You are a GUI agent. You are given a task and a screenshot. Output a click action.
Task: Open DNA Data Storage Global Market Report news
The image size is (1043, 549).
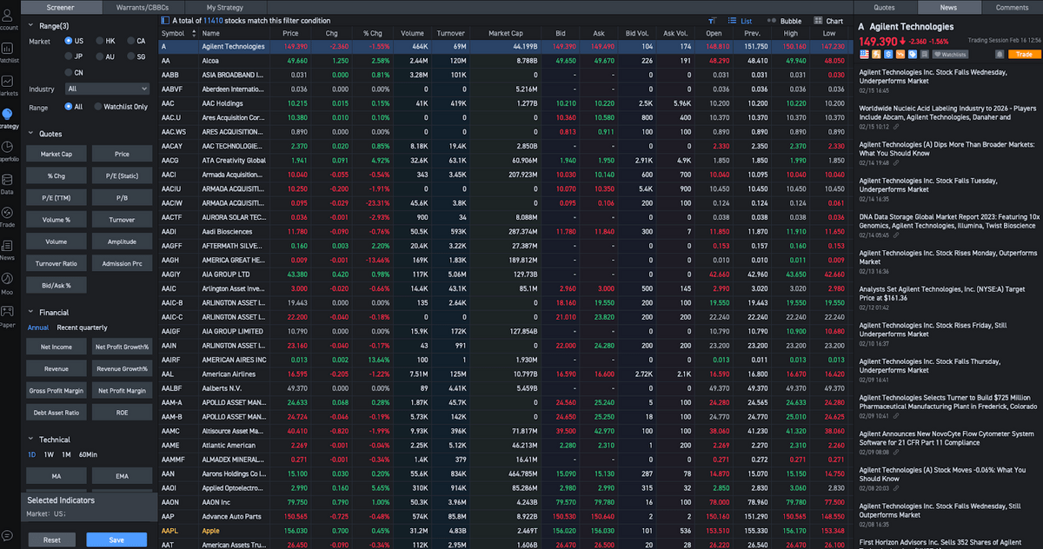(x=949, y=221)
